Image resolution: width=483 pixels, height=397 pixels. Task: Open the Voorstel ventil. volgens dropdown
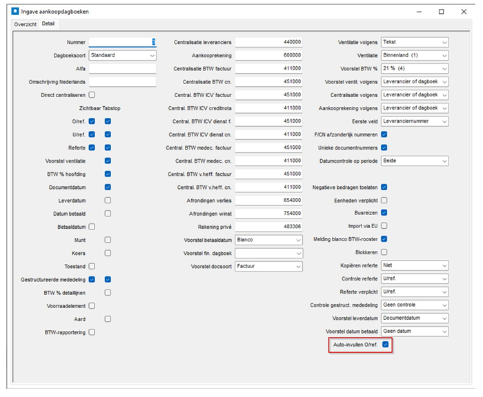pyautogui.click(x=415, y=82)
